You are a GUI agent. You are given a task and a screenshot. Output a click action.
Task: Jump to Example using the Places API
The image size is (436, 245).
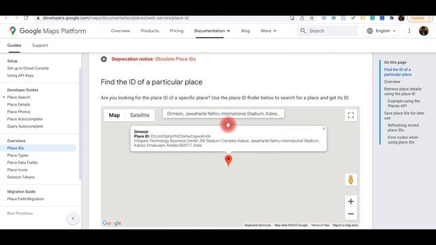coord(404,103)
